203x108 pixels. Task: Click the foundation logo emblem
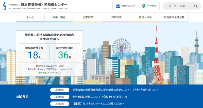click(5, 6)
